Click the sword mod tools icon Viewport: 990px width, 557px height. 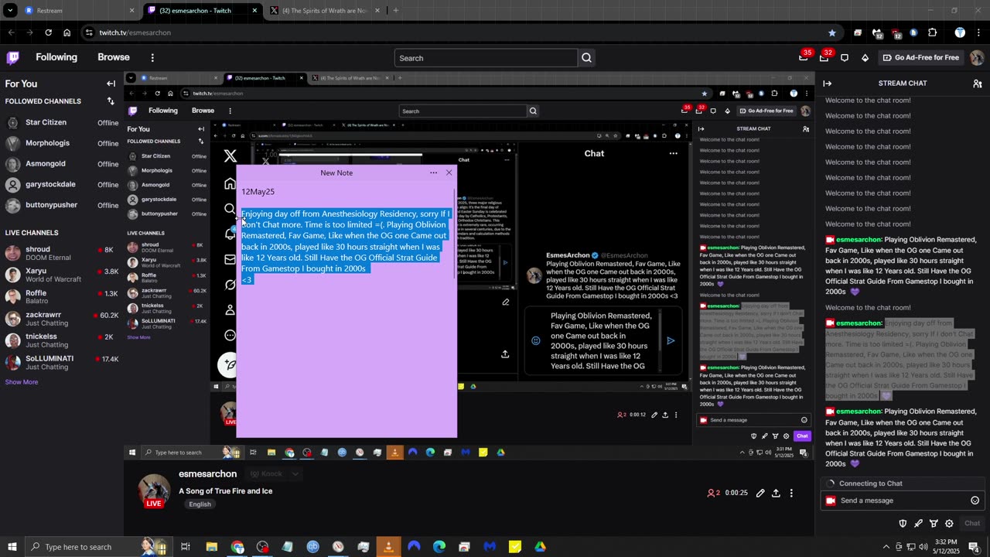[x=918, y=524]
